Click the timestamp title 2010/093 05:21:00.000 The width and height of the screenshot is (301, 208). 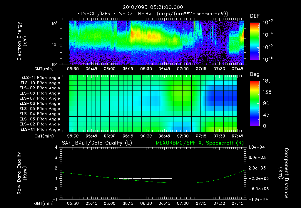click(x=153, y=7)
